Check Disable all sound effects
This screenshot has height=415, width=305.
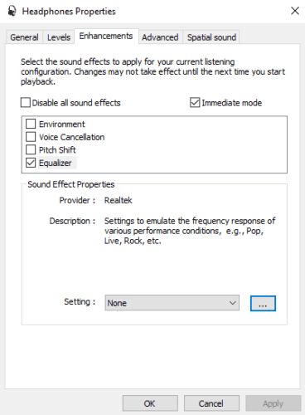tap(26, 102)
